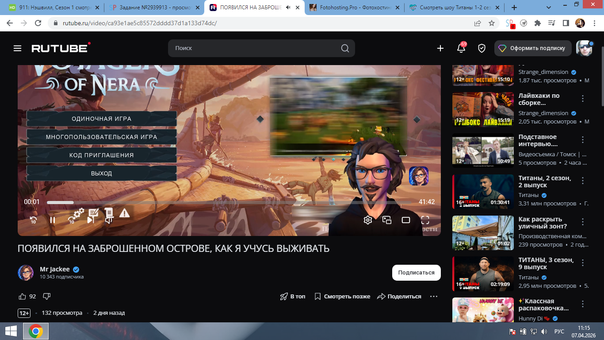Click the Поделиться button
Screen dimensions: 604x340
click(x=399, y=297)
